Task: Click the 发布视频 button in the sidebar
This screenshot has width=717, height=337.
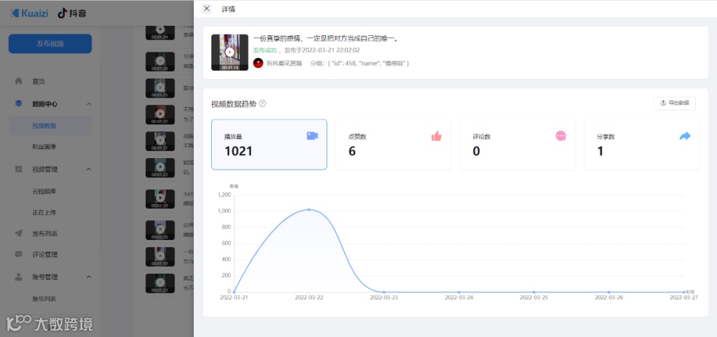Action: tap(50, 44)
